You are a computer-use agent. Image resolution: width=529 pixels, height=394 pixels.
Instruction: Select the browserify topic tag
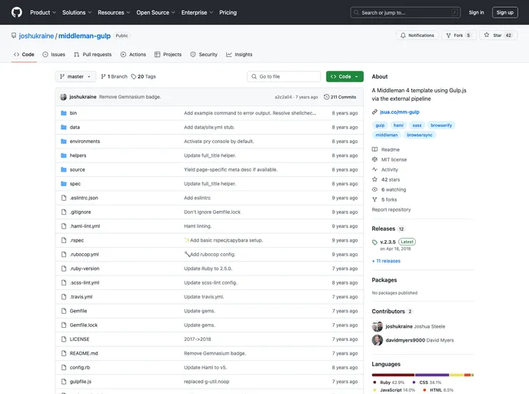[441, 125]
